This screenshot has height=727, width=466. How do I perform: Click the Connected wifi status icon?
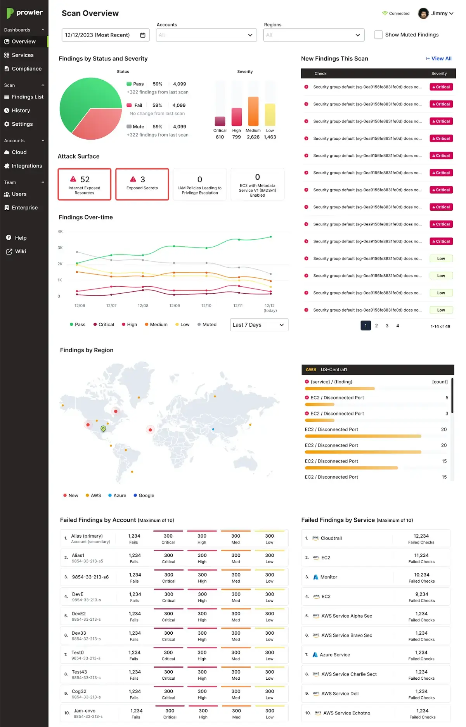tap(385, 13)
